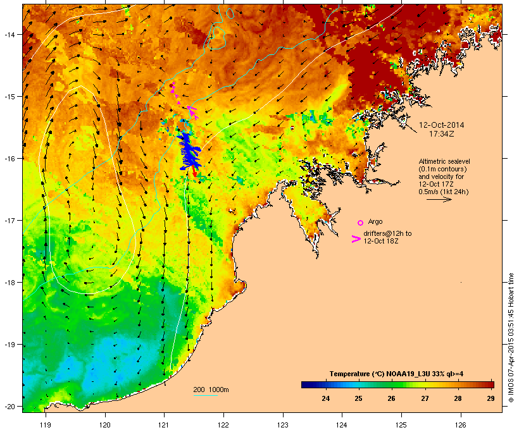Click the latitude axis label '-15'
This screenshot has height=430, width=519.
pos(9,97)
